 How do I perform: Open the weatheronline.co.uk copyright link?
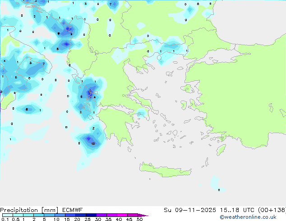(248, 217)
